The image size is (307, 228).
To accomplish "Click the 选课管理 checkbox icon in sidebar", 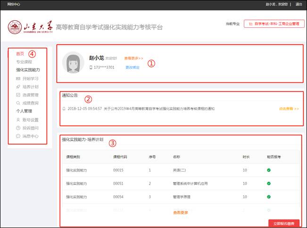I will 18,95.
